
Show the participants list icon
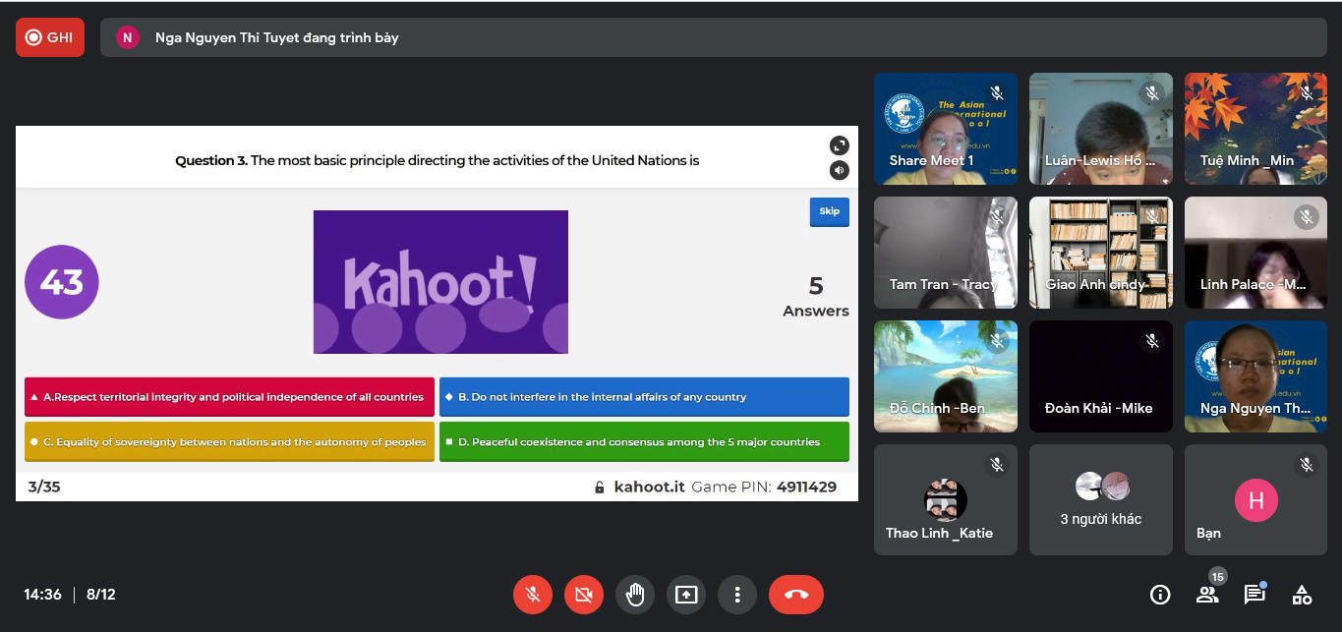1207,595
